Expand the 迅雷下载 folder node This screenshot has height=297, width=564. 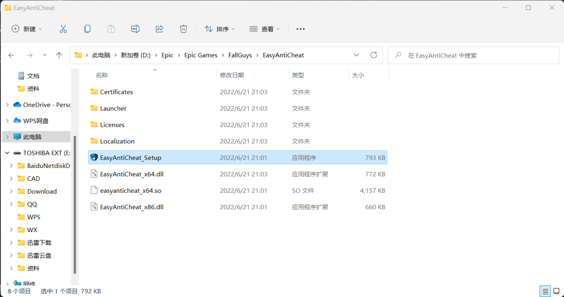(12, 243)
